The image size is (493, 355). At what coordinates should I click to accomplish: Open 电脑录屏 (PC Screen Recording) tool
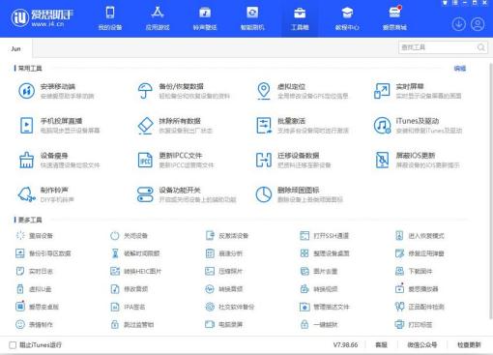[224, 324]
